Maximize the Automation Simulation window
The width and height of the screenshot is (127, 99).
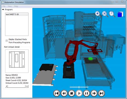coord(117,2)
